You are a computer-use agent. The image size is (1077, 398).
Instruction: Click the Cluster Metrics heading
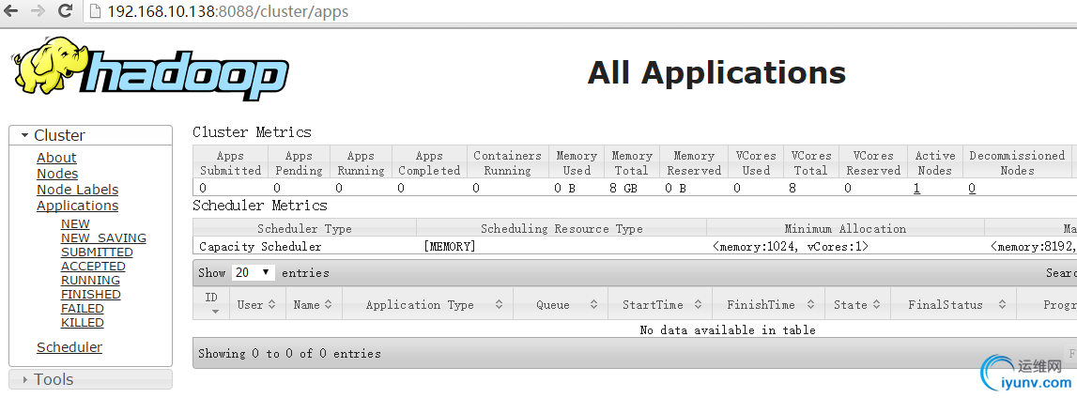point(252,131)
